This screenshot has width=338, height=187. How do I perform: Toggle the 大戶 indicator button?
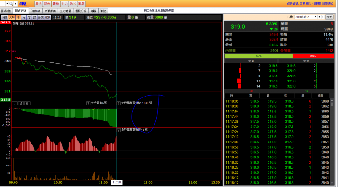pyautogui.click(x=12, y=17)
